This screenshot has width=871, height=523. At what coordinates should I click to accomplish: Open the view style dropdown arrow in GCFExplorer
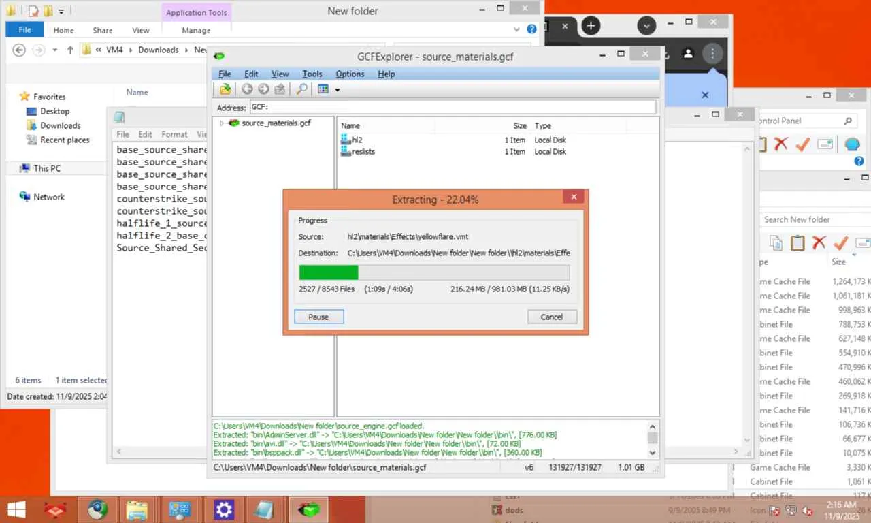337,90
